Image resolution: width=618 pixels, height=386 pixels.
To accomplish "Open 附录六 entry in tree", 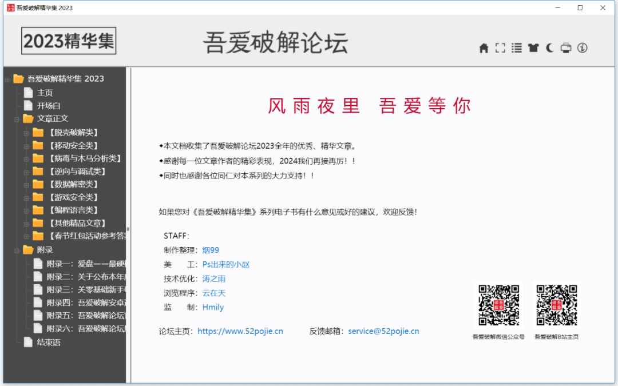I will [x=86, y=328].
